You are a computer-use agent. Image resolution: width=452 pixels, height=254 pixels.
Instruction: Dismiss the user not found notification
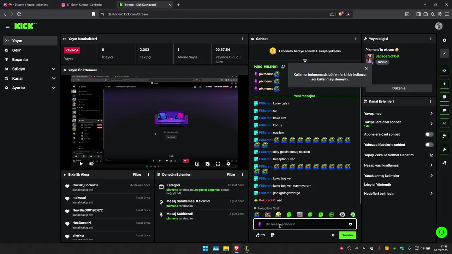(x=366, y=68)
